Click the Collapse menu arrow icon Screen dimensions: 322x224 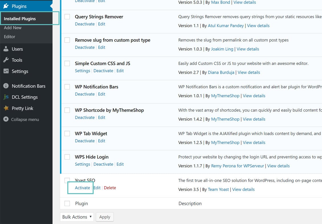point(6,119)
